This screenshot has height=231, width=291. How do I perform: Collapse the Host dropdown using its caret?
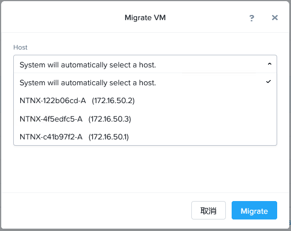270,64
